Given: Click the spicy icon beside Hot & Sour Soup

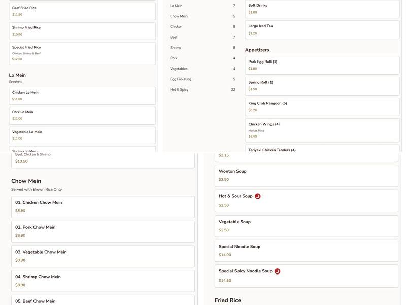Looking at the screenshot, I should [x=258, y=196].
